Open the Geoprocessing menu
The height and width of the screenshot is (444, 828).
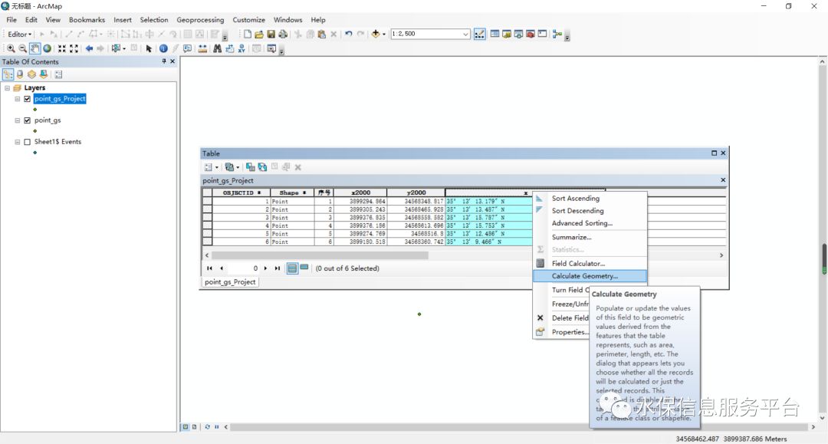point(200,20)
